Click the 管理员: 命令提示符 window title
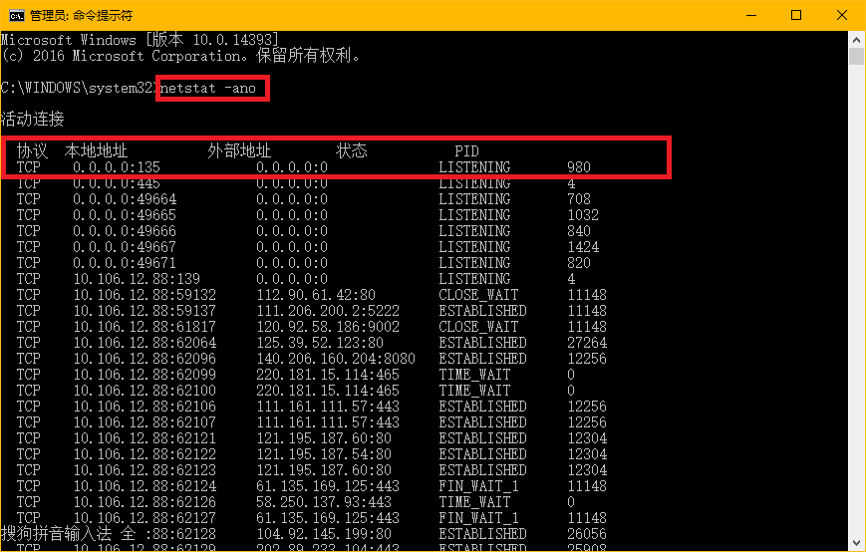This screenshot has width=866, height=552. point(81,16)
